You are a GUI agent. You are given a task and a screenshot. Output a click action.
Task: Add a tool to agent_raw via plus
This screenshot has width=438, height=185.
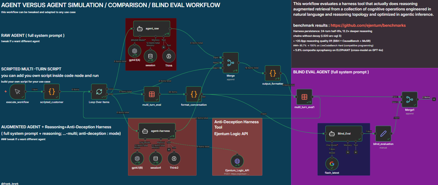[163, 47]
